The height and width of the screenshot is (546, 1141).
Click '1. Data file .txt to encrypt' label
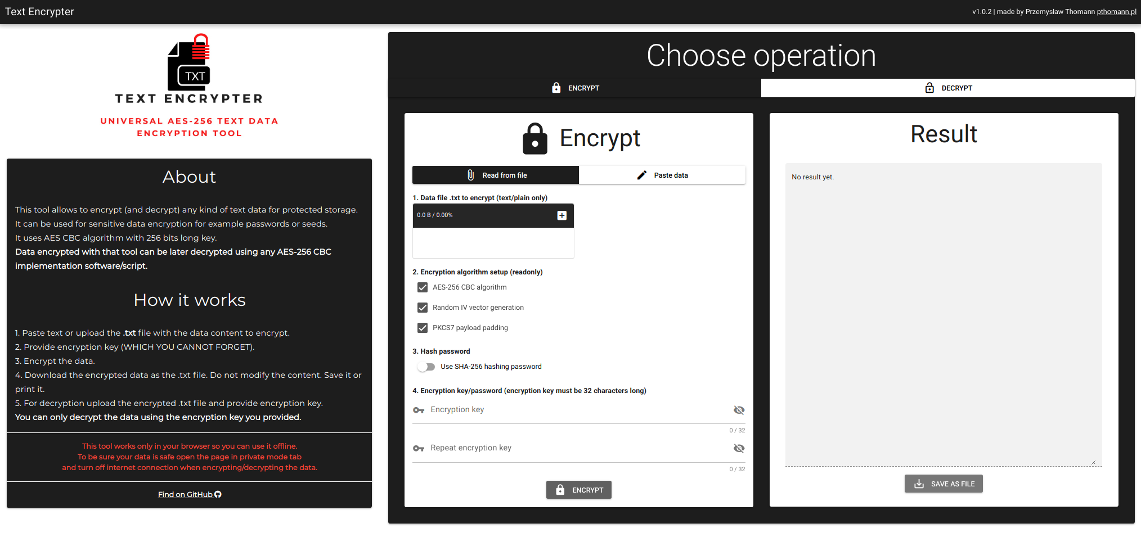480,198
